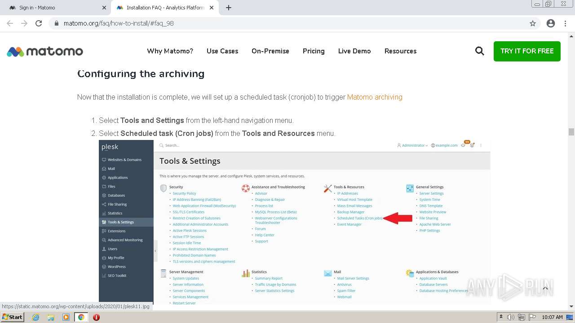Select the Chrome icon in the taskbar
Screen dimensions: 575x323
pyautogui.click(x=81, y=317)
